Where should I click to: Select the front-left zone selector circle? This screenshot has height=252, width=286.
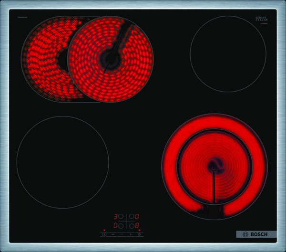(x=121, y=226)
